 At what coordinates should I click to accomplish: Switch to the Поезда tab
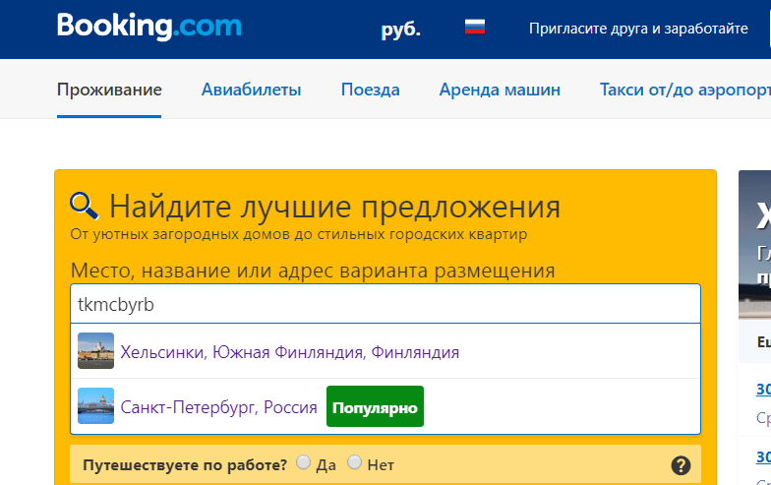pos(370,90)
